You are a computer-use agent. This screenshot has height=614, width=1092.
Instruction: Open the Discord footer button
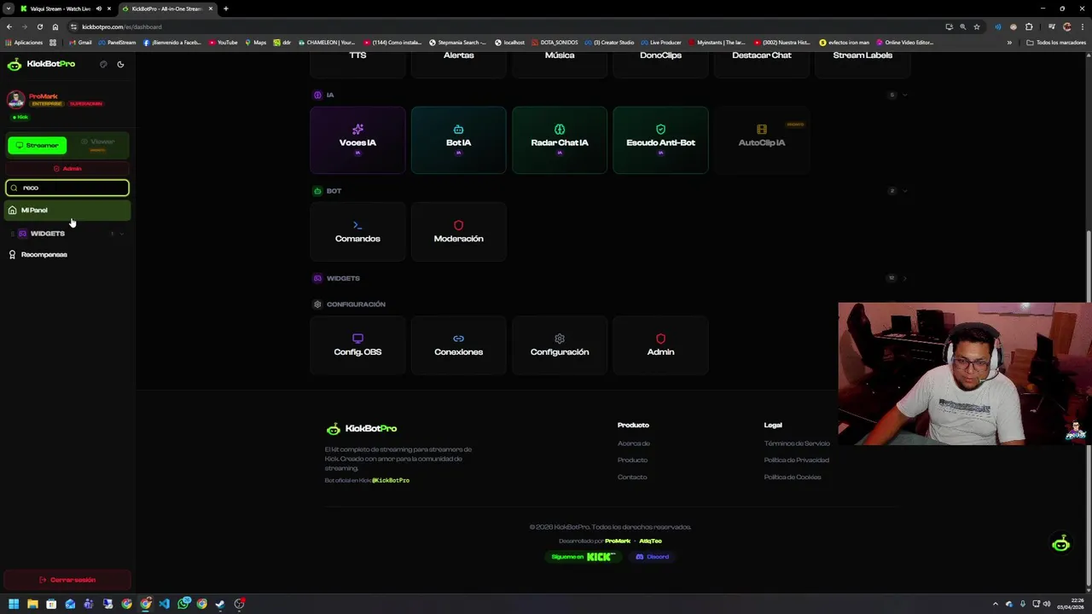653,557
